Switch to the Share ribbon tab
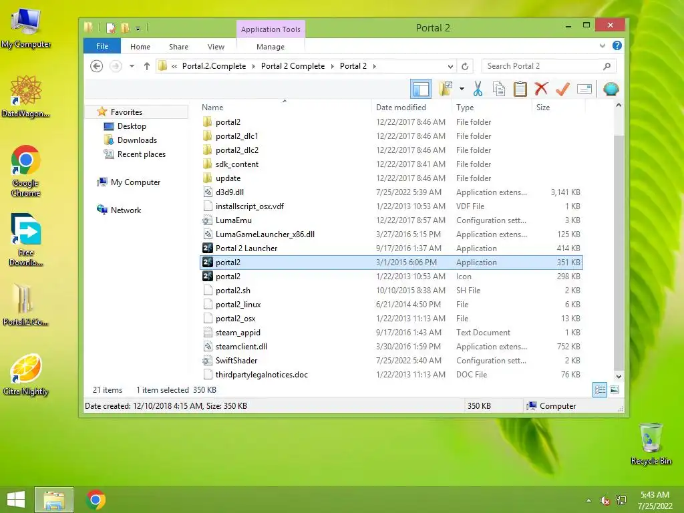The width and height of the screenshot is (684, 513). tap(178, 46)
